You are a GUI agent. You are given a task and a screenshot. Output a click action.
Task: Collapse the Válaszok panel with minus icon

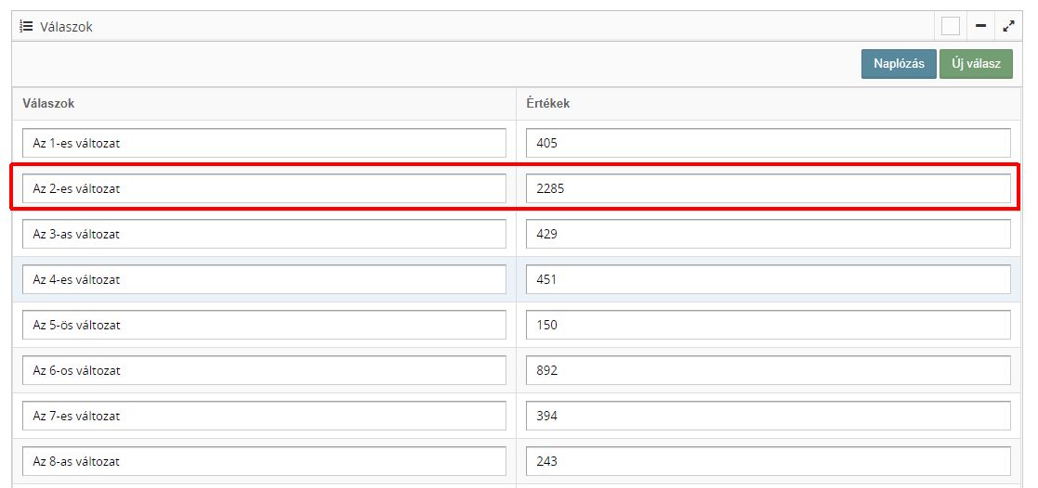980,26
